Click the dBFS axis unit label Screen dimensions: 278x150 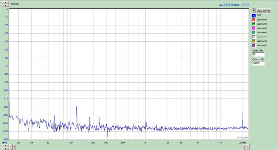pyautogui.click(x=5, y=143)
